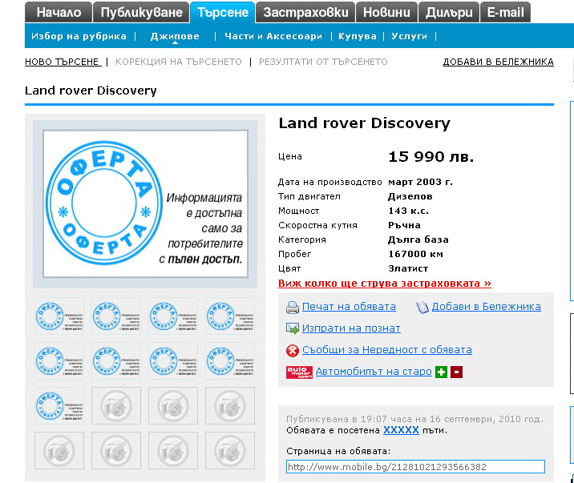Click the envelope icon for Изпрати на познат
This screenshot has width=574, height=483.
click(x=293, y=328)
